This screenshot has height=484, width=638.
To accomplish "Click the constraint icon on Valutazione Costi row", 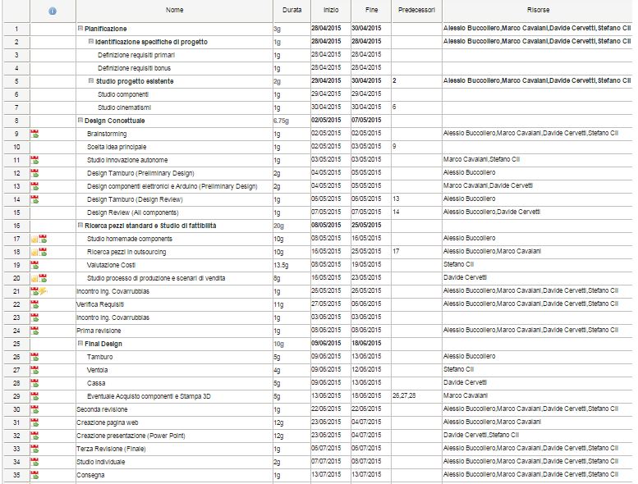I will click(34, 265).
